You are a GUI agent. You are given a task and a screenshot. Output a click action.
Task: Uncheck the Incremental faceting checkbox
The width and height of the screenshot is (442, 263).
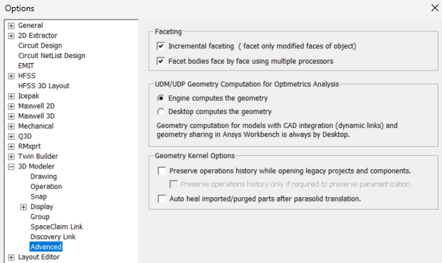[x=160, y=46]
